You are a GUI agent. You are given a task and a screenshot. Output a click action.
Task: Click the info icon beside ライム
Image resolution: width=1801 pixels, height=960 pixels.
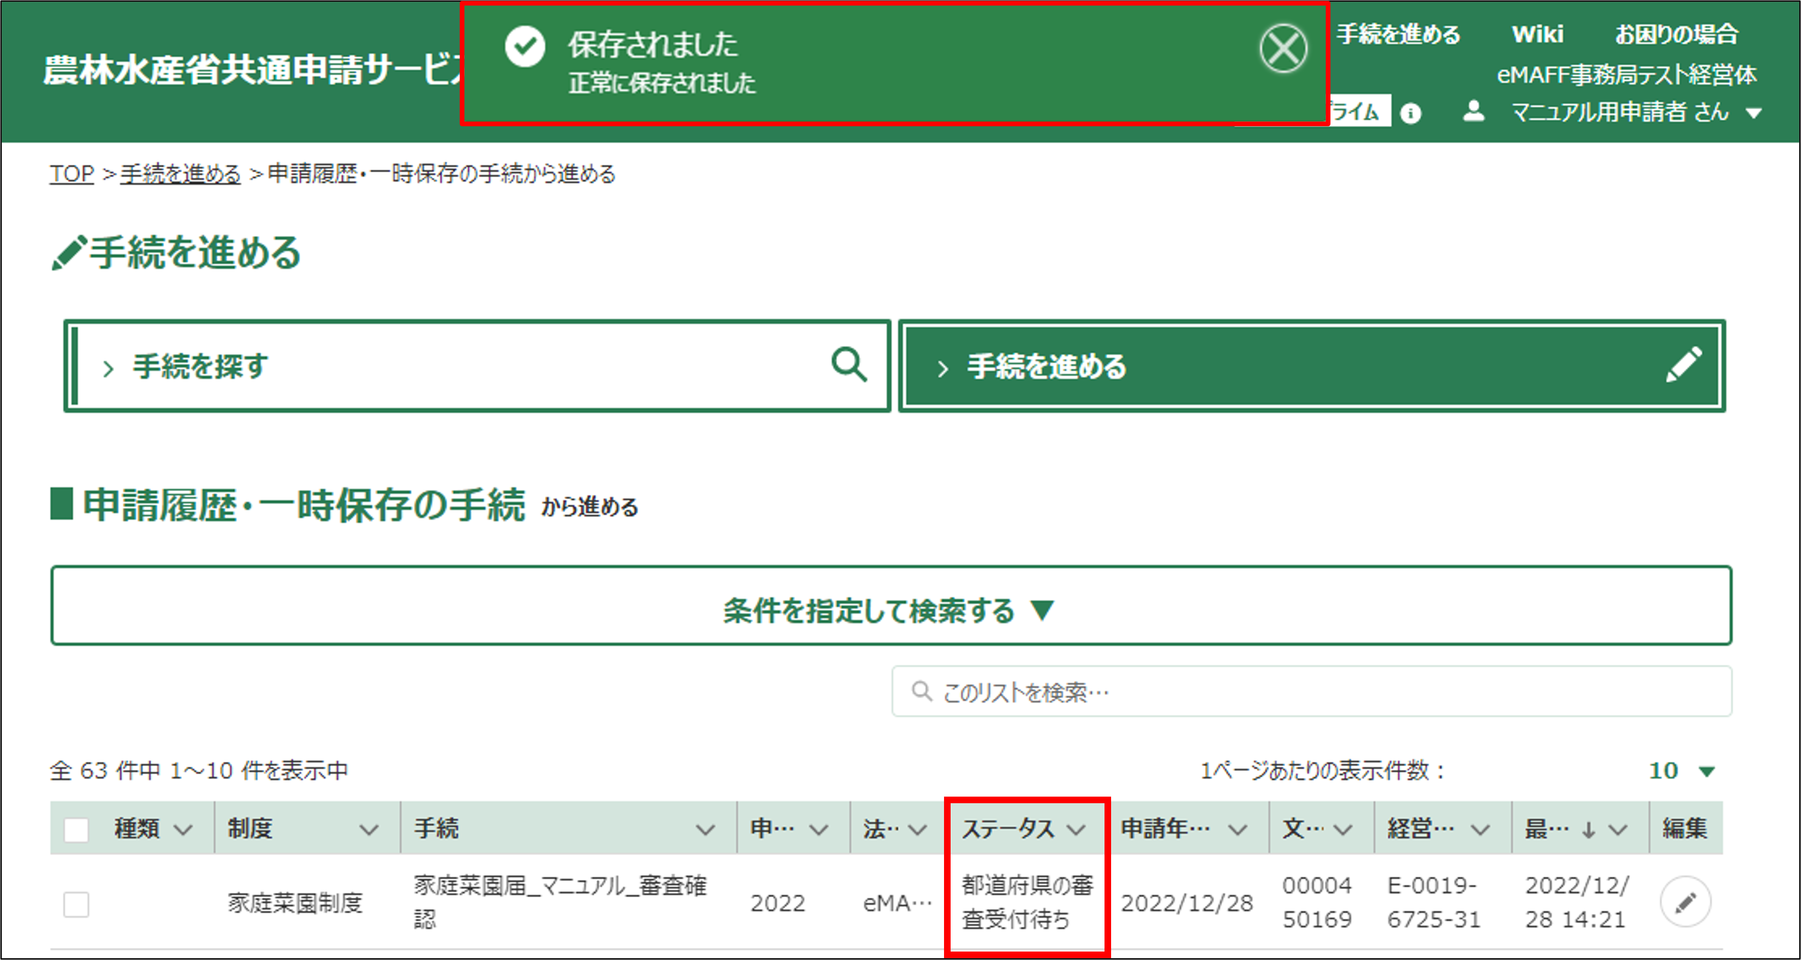tap(1410, 113)
